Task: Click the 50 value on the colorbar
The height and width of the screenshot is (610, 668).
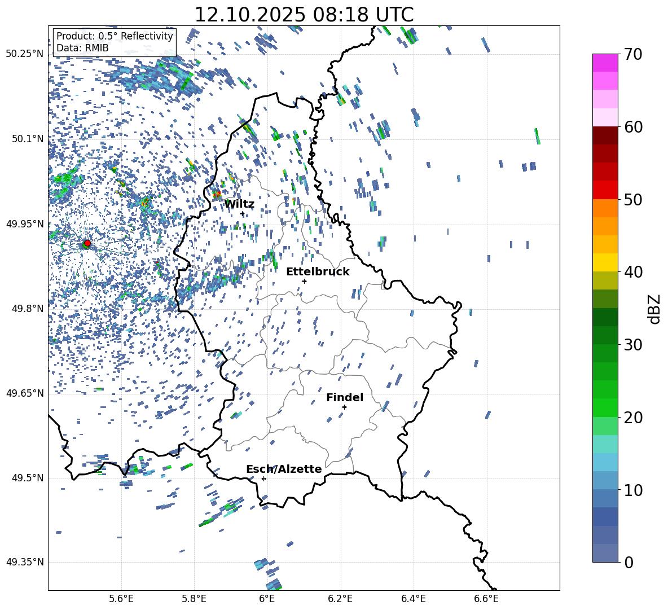Action: click(x=633, y=200)
